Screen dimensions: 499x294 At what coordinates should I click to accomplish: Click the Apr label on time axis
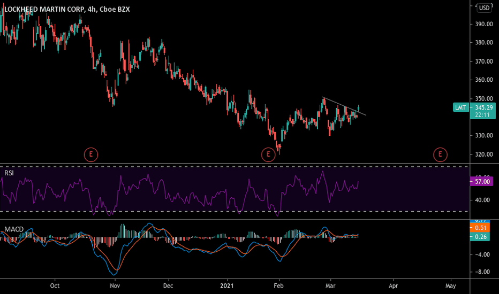[394, 286]
